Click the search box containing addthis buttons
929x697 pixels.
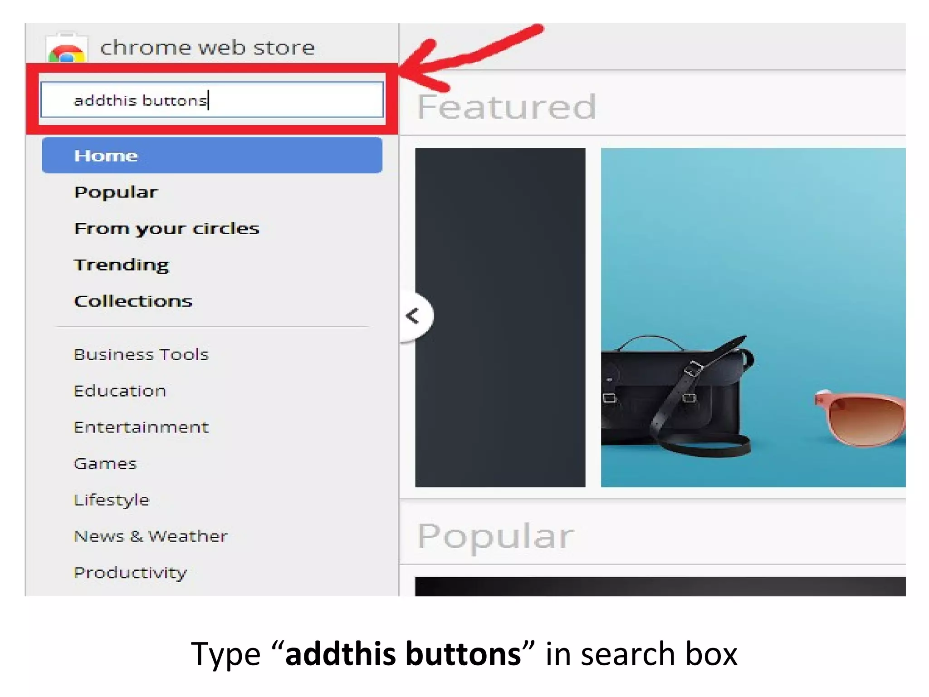[212, 99]
